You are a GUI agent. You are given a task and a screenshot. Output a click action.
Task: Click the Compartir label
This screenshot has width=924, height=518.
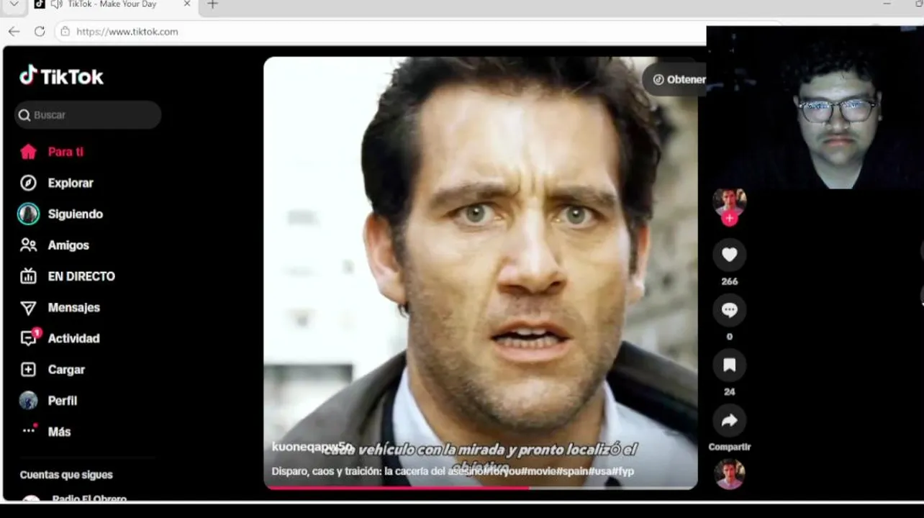point(729,447)
